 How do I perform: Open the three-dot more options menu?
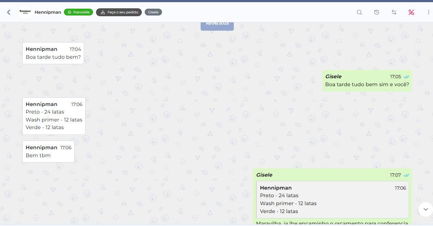[428, 12]
